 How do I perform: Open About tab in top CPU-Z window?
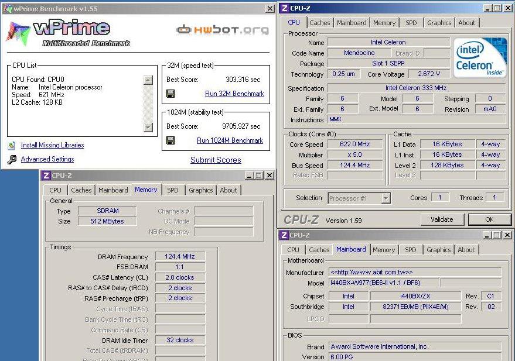(467, 23)
